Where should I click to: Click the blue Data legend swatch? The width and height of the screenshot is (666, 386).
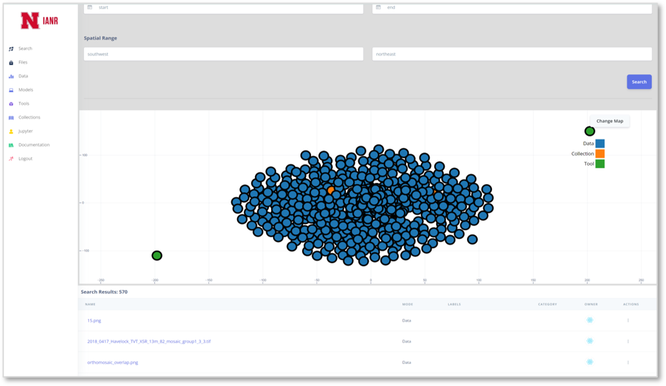599,144
